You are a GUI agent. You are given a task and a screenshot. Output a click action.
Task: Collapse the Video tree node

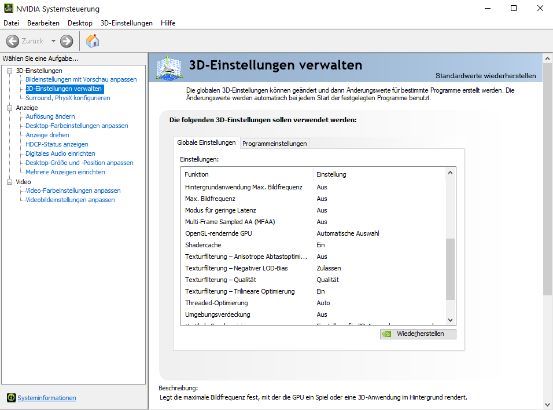(10, 182)
